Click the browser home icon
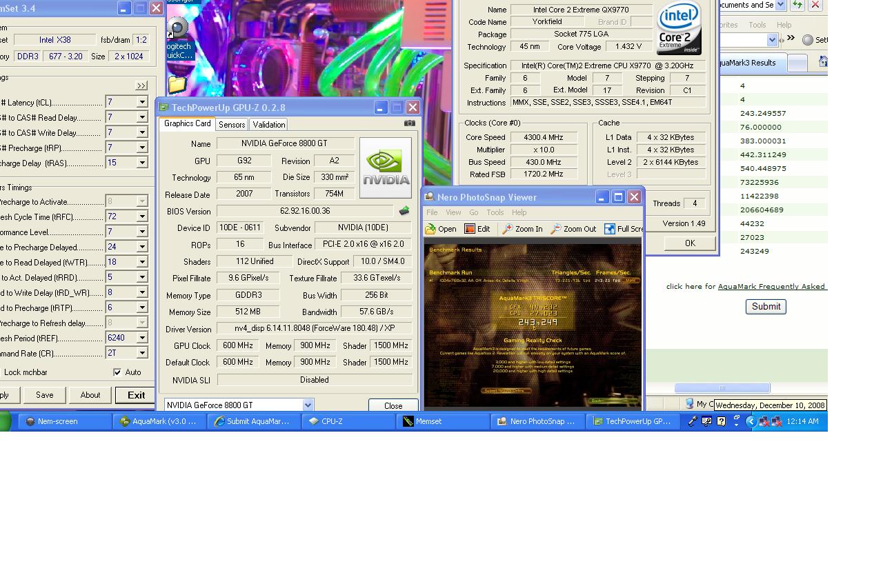 click(x=823, y=62)
